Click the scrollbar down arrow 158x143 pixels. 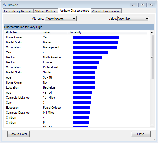click(152, 124)
